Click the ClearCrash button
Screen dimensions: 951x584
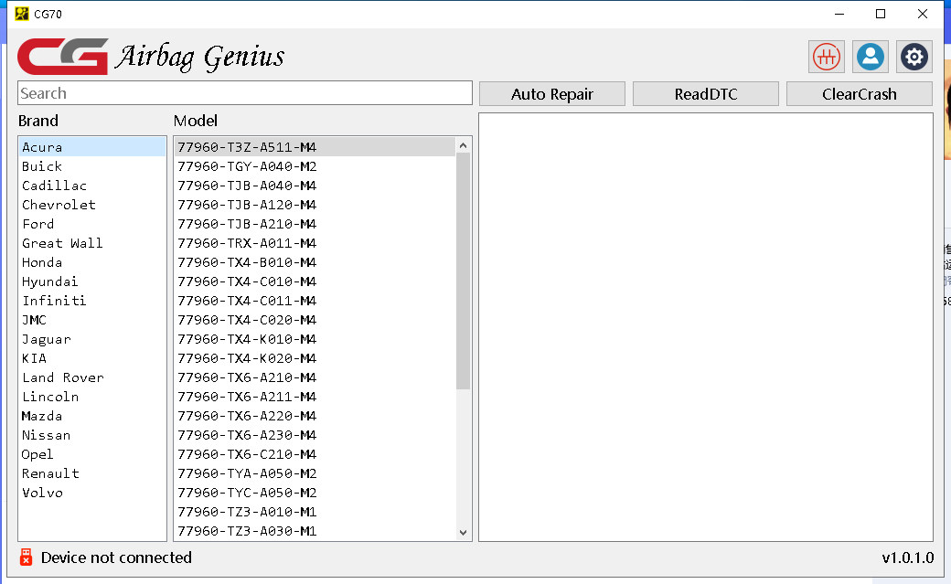[859, 94]
